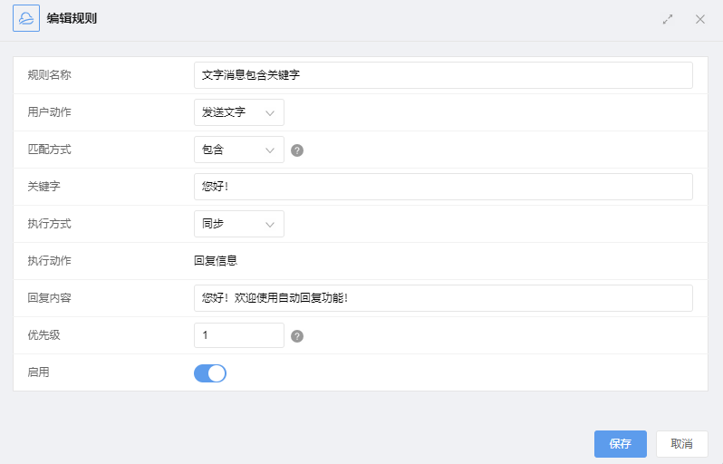Click the cloud logo icon beside 编辑规则
The image size is (723, 464).
click(26, 18)
